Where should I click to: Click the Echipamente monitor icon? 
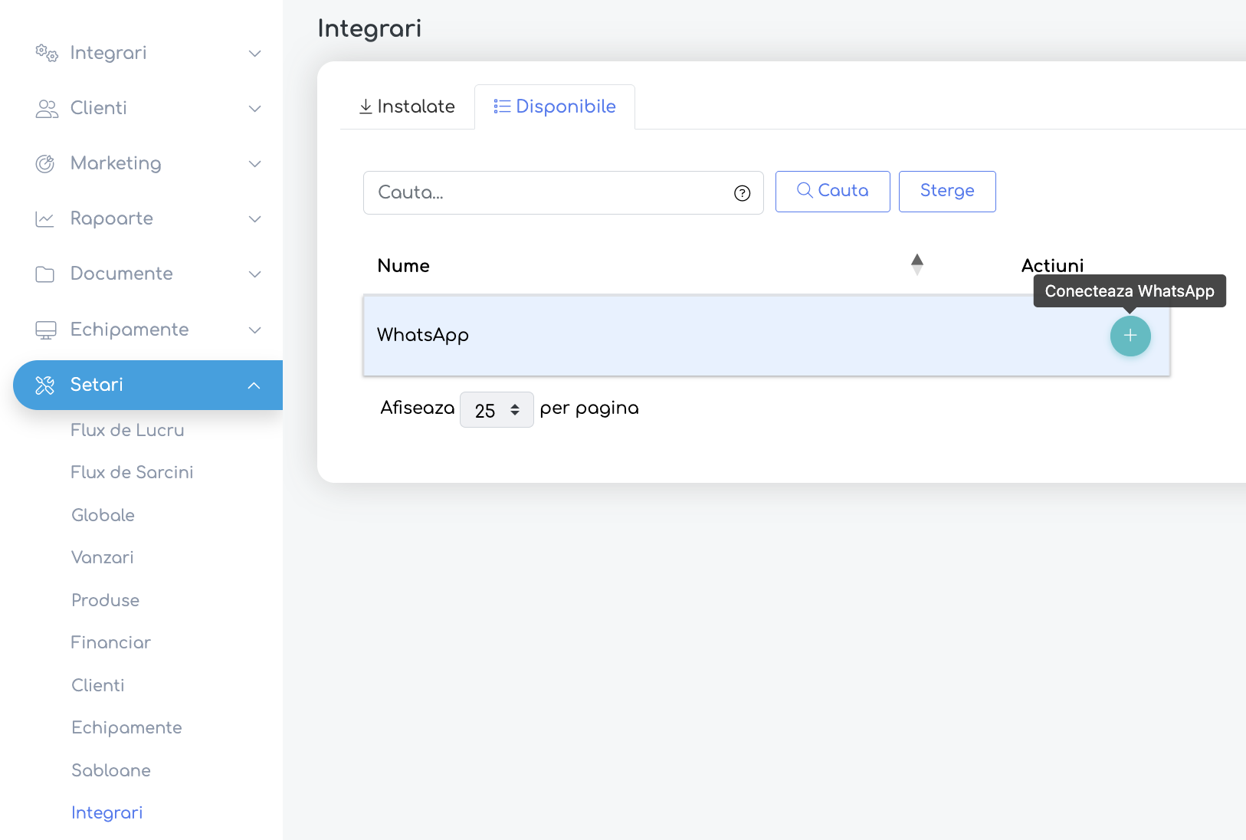pos(46,330)
